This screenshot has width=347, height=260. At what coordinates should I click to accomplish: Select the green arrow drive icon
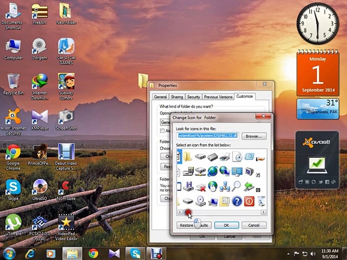point(249,186)
